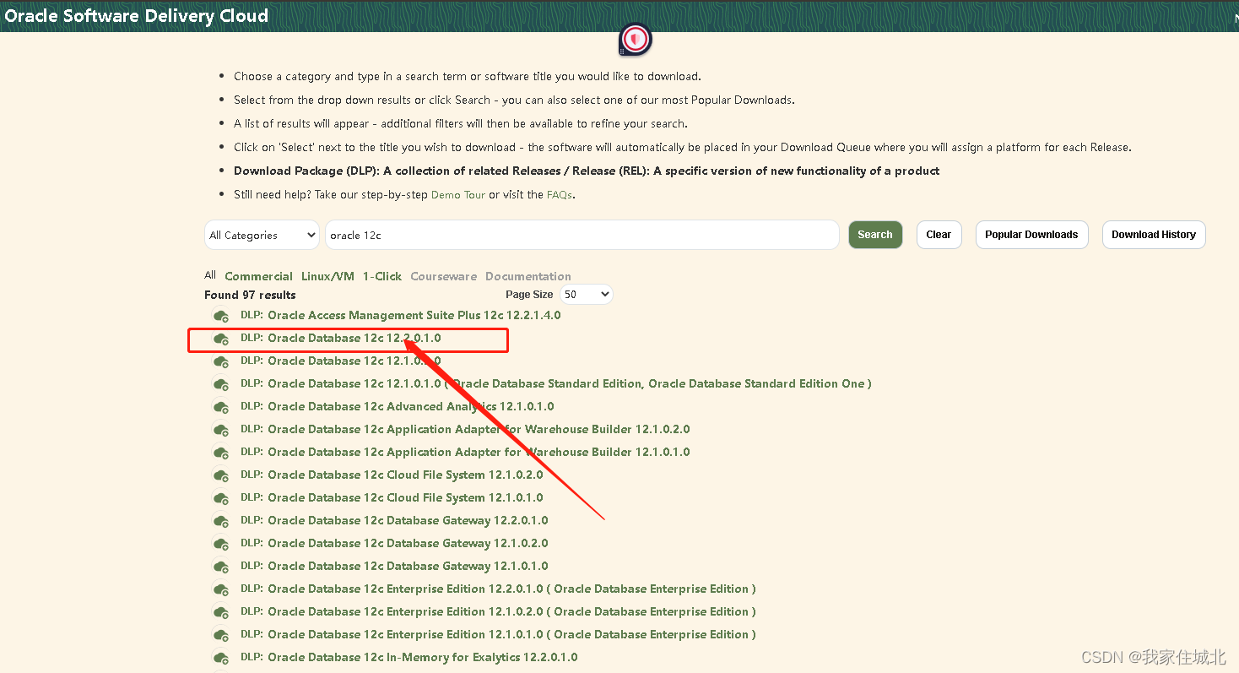Open DLP: Oracle Access Management Suite Plus 12c 12.2.1.4.0

coord(400,315)
